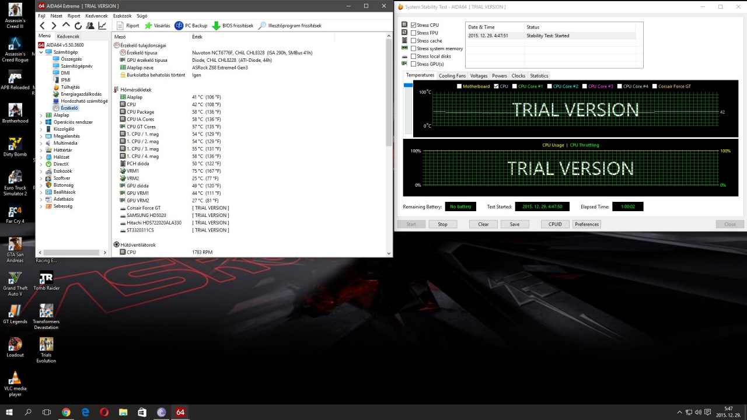Generate a Riport from the toolbar
Screen dimensions: 747x420
click(x=128, y=26)
